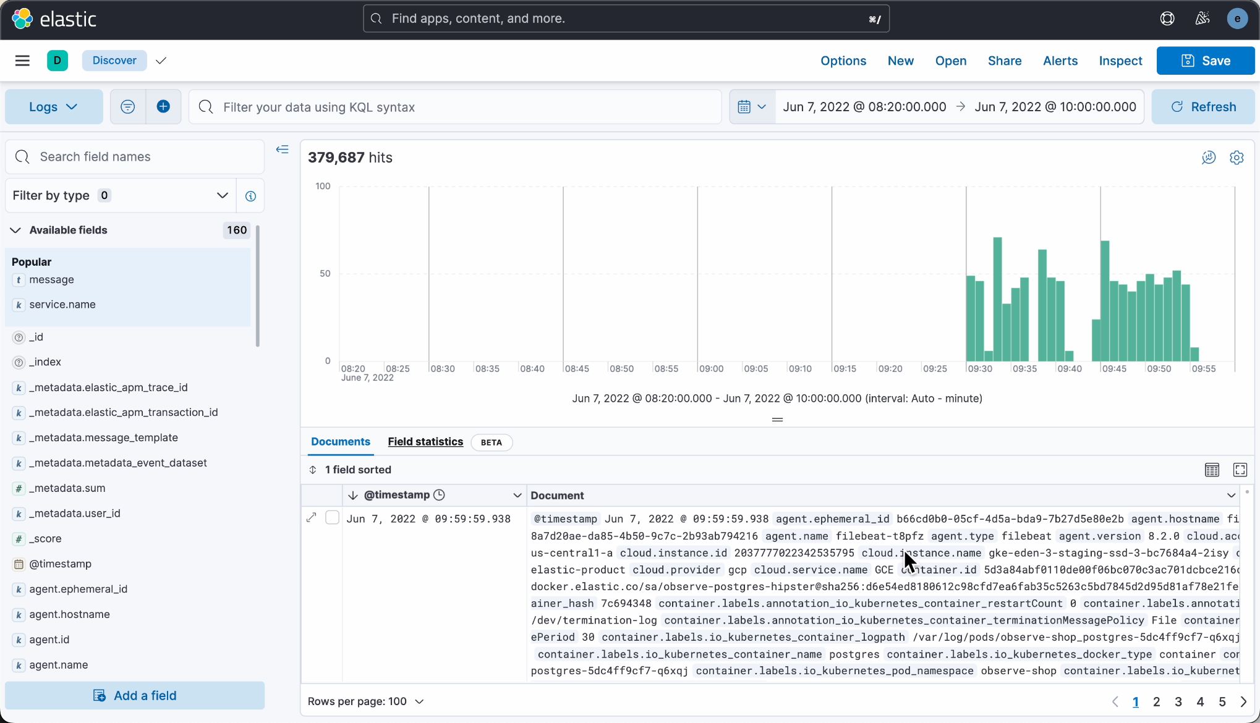Click the Refresh button
The height and width of the screenshot is (723, 1260).
tap(1203, 107)
